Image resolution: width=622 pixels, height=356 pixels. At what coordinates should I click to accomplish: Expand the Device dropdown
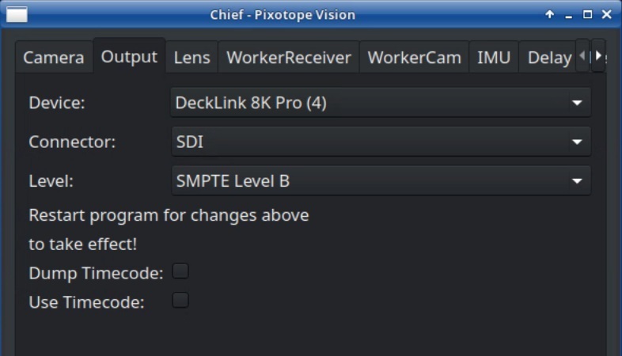coord(381,103)
